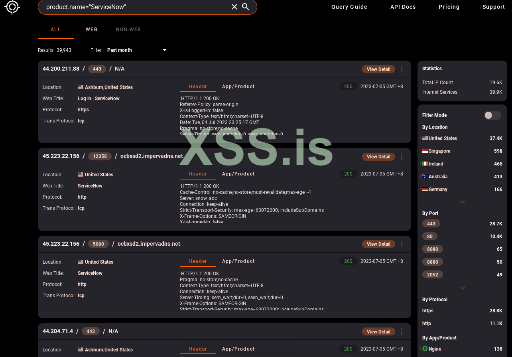
Task: Open three-dot menu for 44.200.211.88 result
Action: (x=402, y=69)
